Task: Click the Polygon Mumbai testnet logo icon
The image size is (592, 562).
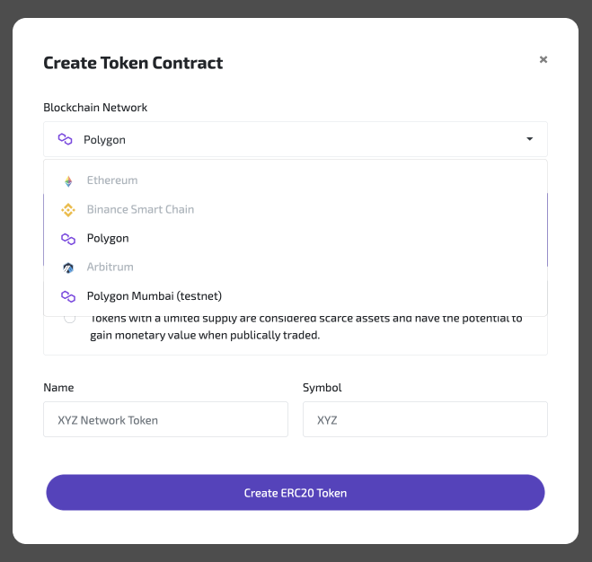Action: coord(67,296)
